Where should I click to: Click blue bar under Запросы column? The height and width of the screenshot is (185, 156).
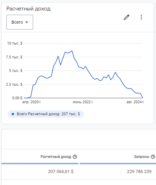[118, 163]
